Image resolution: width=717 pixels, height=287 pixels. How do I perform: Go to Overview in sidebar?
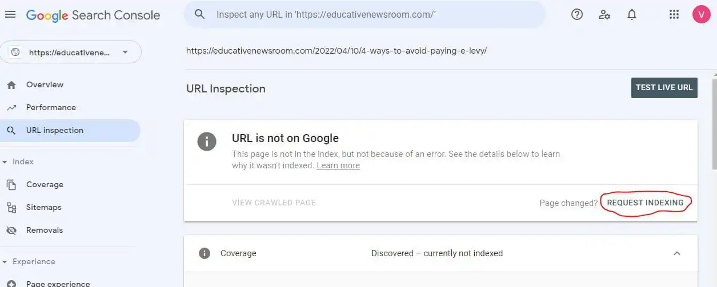45,85
